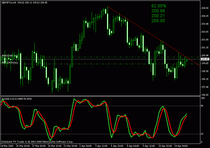Click the 197.40 price axis value
Viewport: 210px width, 148px height.
205,87
